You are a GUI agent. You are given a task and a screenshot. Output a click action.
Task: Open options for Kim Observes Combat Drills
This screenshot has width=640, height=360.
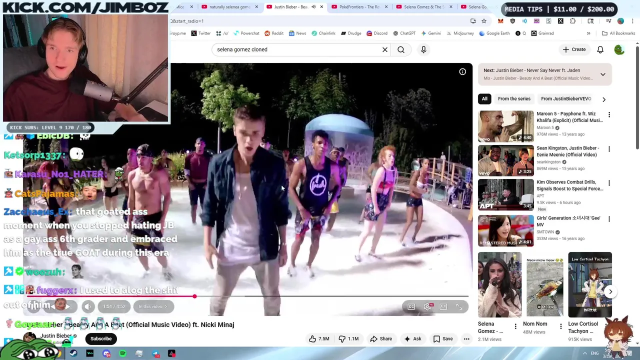tap(609, 183)
